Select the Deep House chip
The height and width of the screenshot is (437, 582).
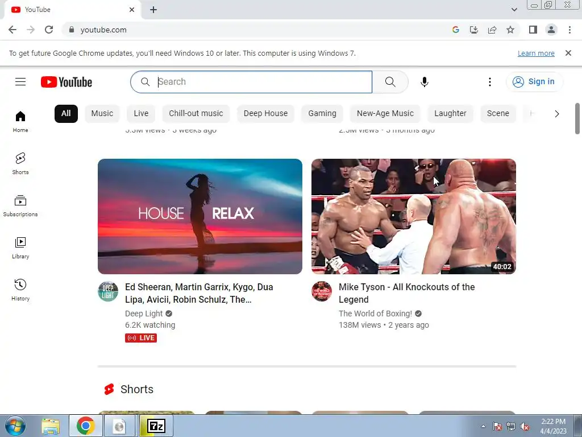266,114
